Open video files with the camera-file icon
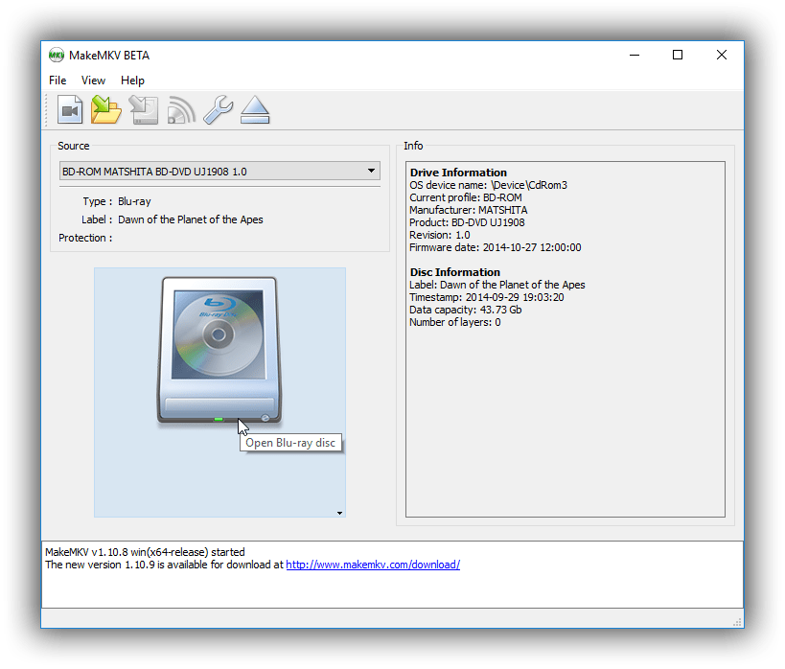785x669 pixels. [70, 109]
